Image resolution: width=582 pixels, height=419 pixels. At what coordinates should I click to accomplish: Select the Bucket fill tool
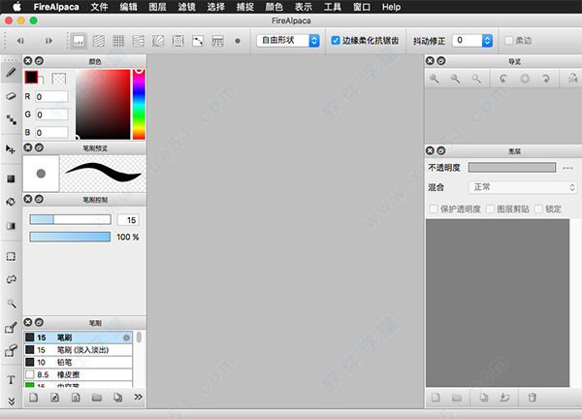(x=11, y=202)
